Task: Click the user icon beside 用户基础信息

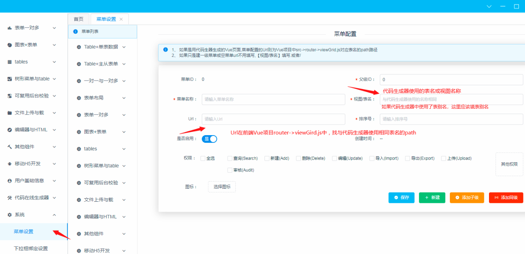Action: 10,180
